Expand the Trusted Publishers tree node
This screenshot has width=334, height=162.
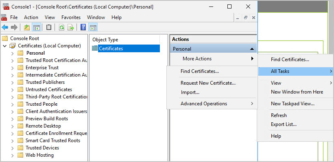[x=12, y=82]
